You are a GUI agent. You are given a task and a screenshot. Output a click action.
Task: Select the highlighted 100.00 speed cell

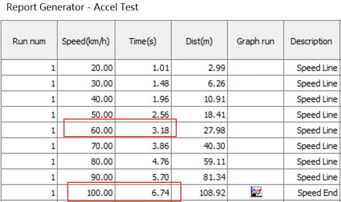[86, 193]
